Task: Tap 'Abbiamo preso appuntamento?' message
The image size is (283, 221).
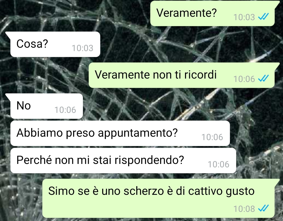Action: [120, 133]
